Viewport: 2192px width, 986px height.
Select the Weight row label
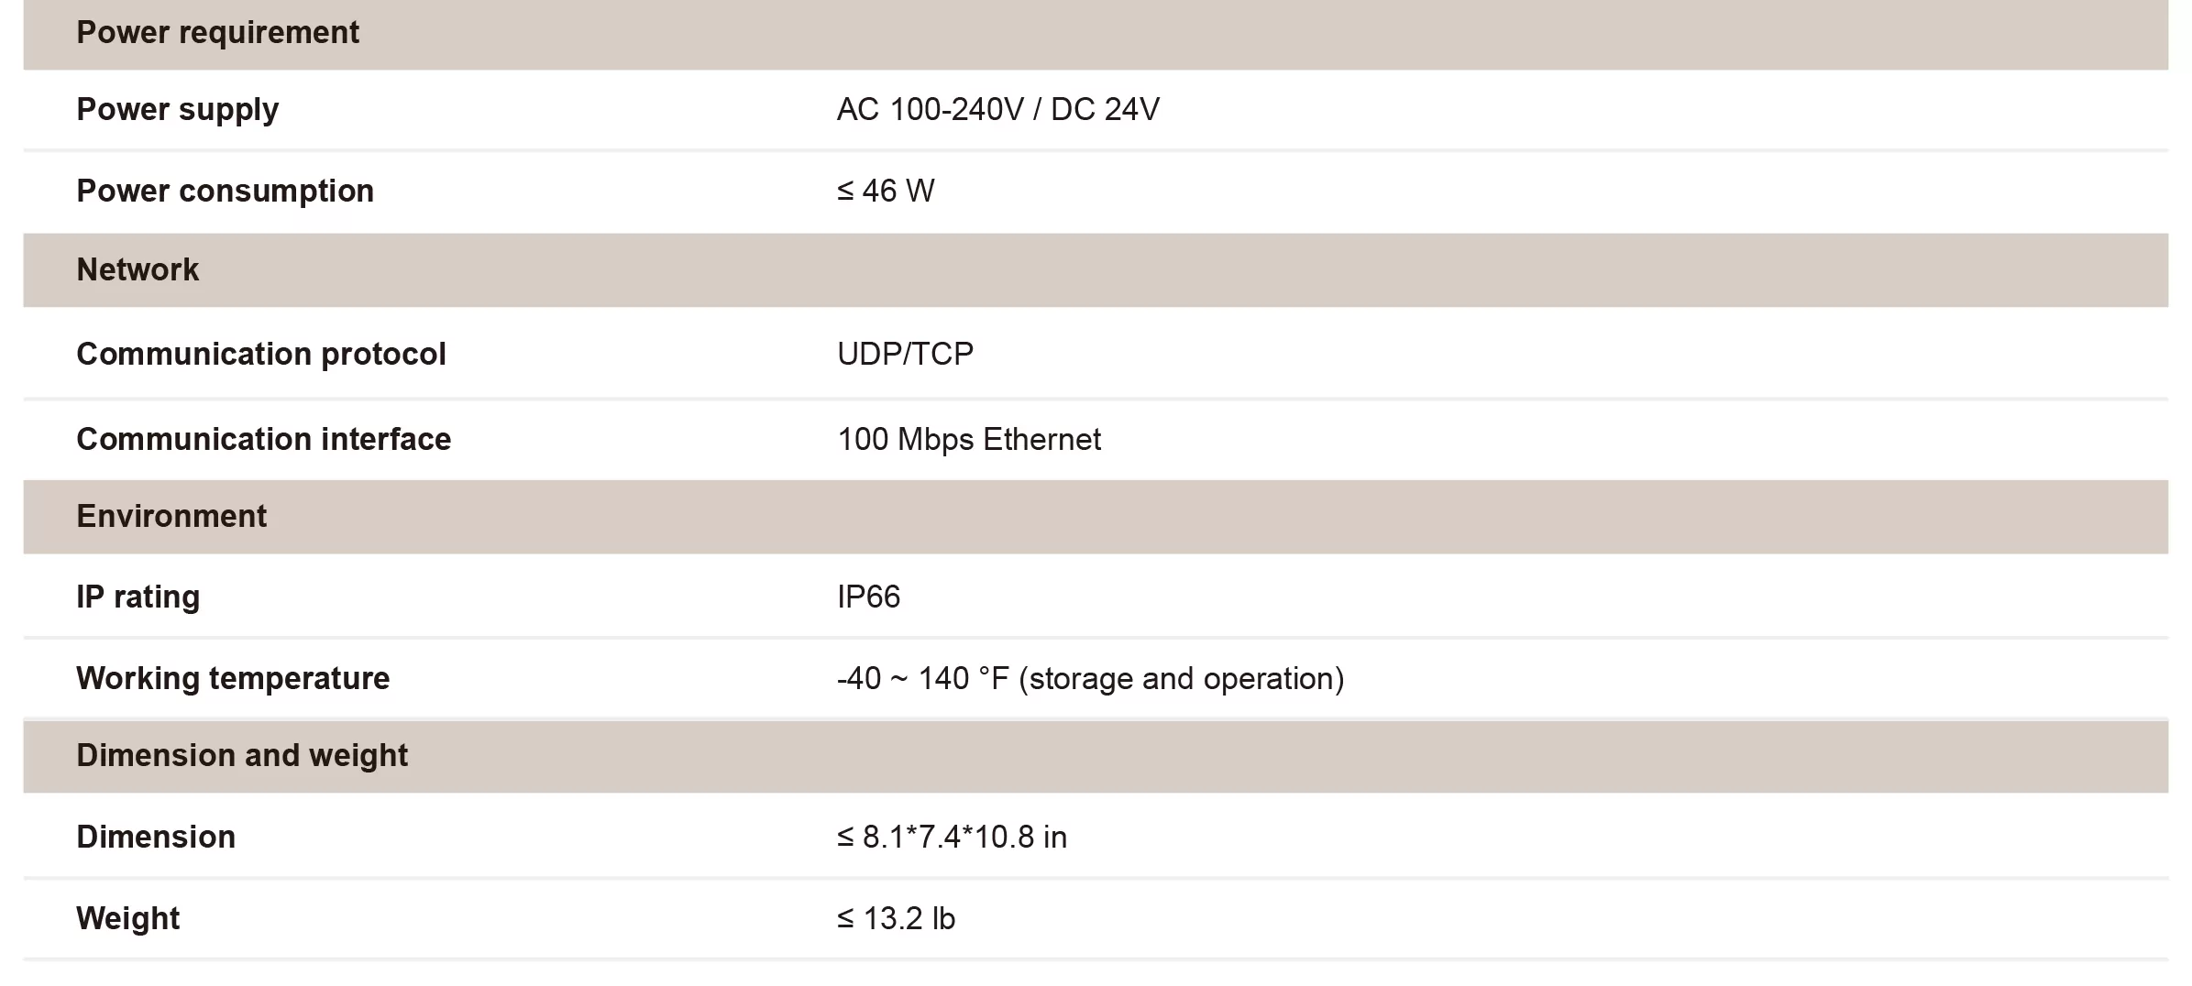(127, 919)
